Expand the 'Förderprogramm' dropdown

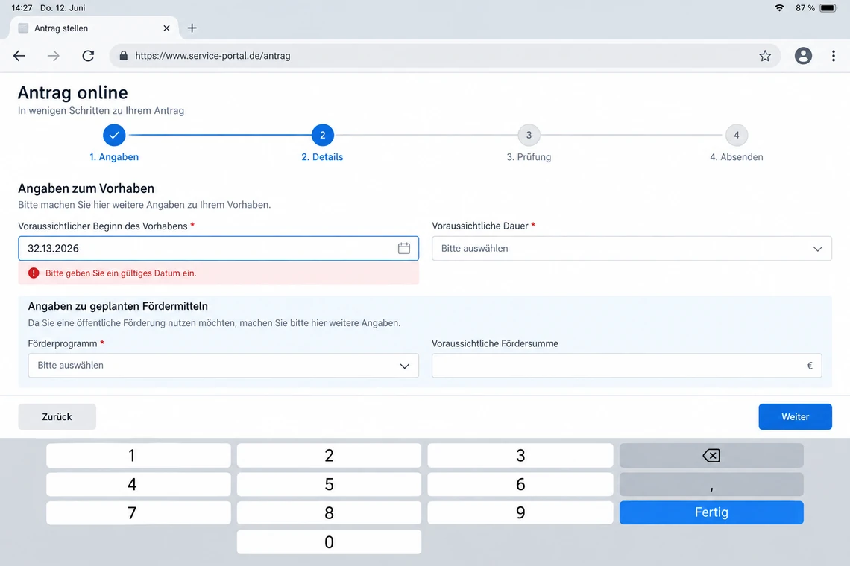click(x=224, y=366)
